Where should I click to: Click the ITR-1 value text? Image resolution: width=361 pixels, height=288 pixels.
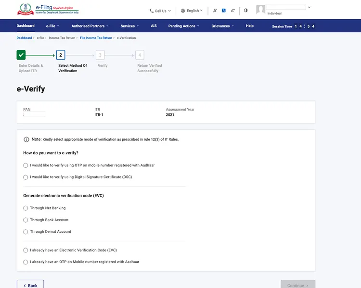99,115
